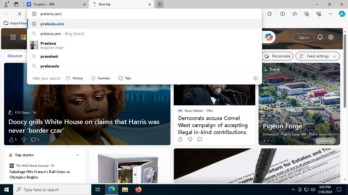Close the New tab tab
The image size is (348, 195).
click(x=150, y=4)
